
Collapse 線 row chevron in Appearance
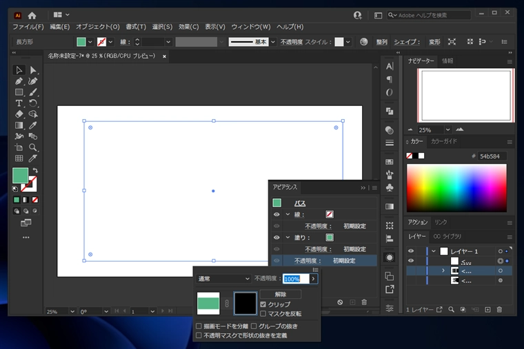pyautogui.click(x=288, y=214)
